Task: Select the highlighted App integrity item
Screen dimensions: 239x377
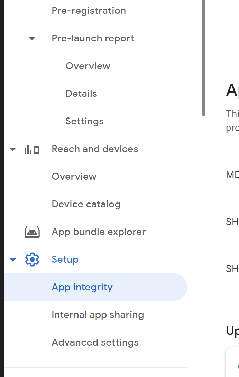Action: point(82,287)
